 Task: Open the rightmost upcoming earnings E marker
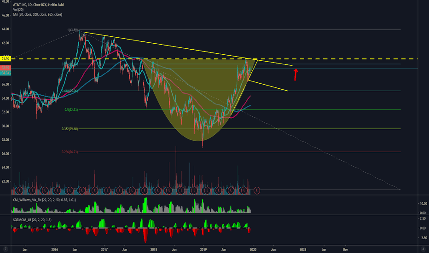point(257,190)
